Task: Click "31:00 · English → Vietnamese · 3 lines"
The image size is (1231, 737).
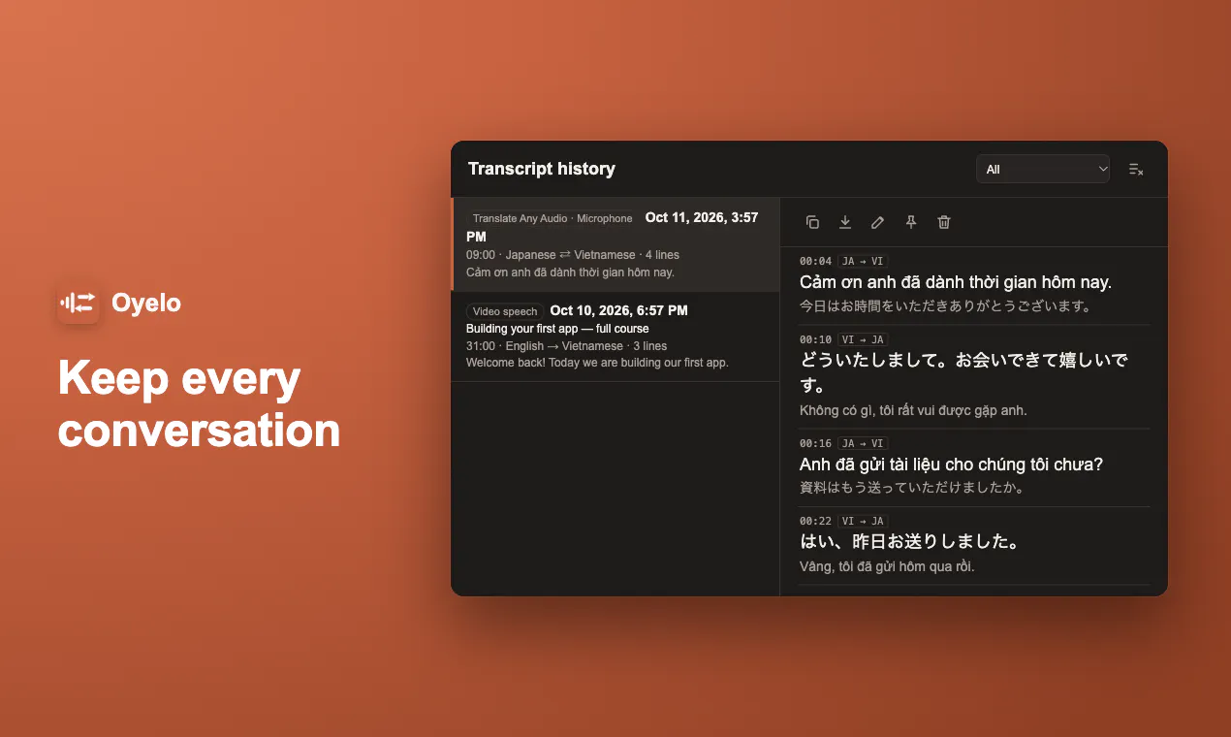Action: [566, 346]
